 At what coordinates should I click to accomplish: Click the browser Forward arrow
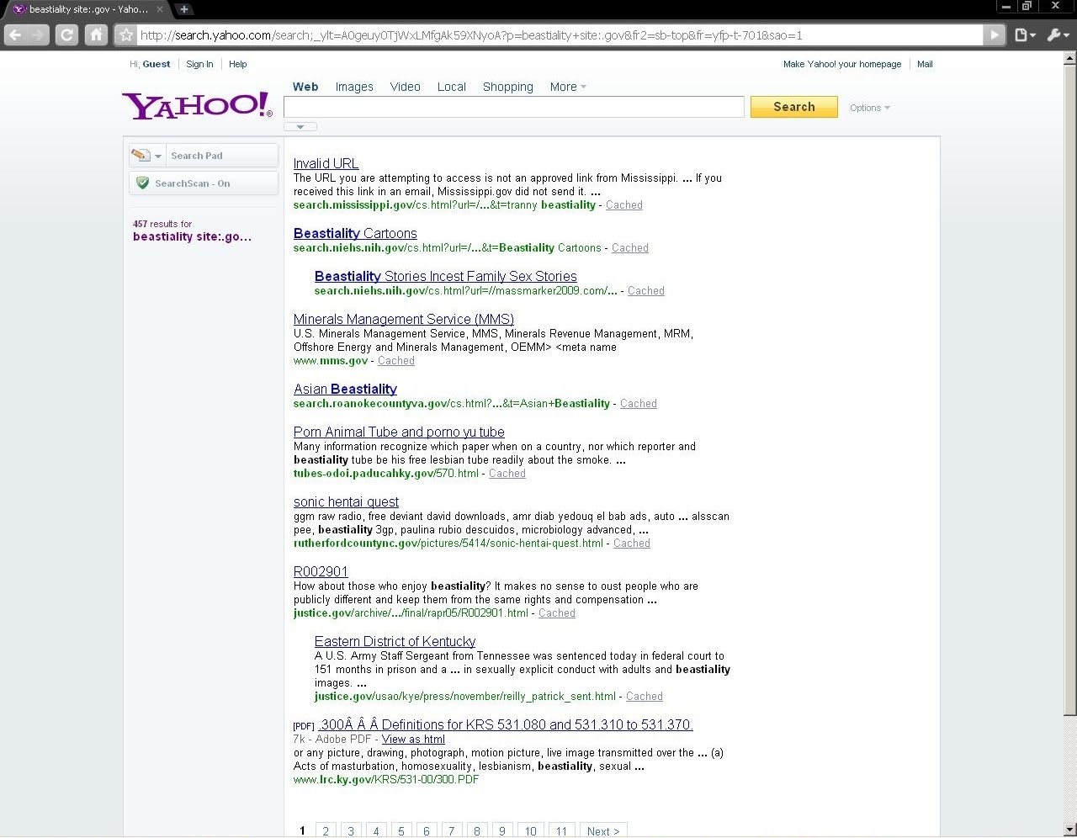click(x=39, y=34)
